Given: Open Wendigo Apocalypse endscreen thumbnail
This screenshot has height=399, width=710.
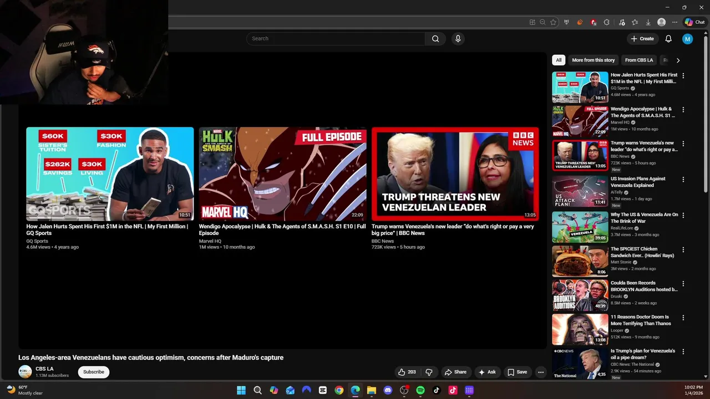Looking at the screenshot, I should pos(283,174).
